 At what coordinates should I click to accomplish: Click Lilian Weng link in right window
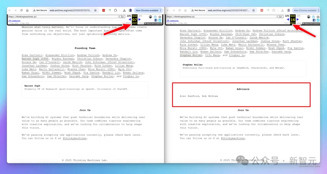(209, 44)
